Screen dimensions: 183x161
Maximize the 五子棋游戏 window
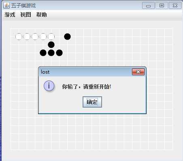162,6
